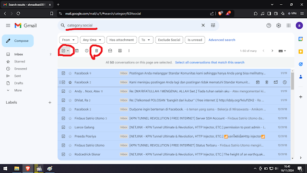The width and height of the screenshot is (307, 173).
Task: Open Contacts side panel
Action: coord(301,77)
